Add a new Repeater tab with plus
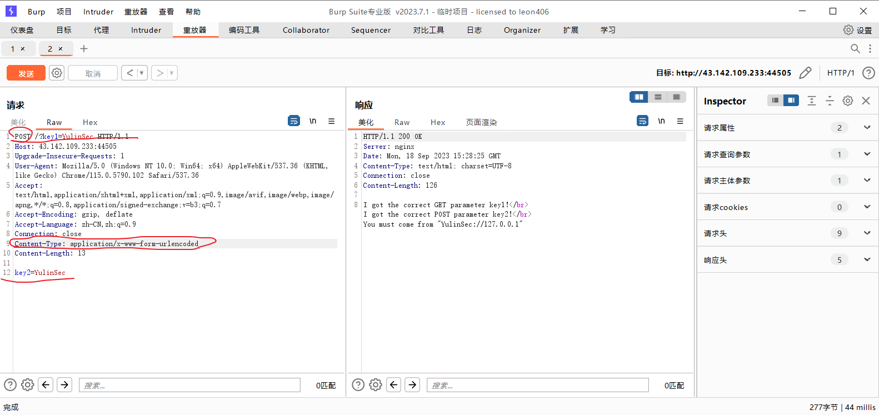This screenshot has width=879, height=415. point(84,49)
